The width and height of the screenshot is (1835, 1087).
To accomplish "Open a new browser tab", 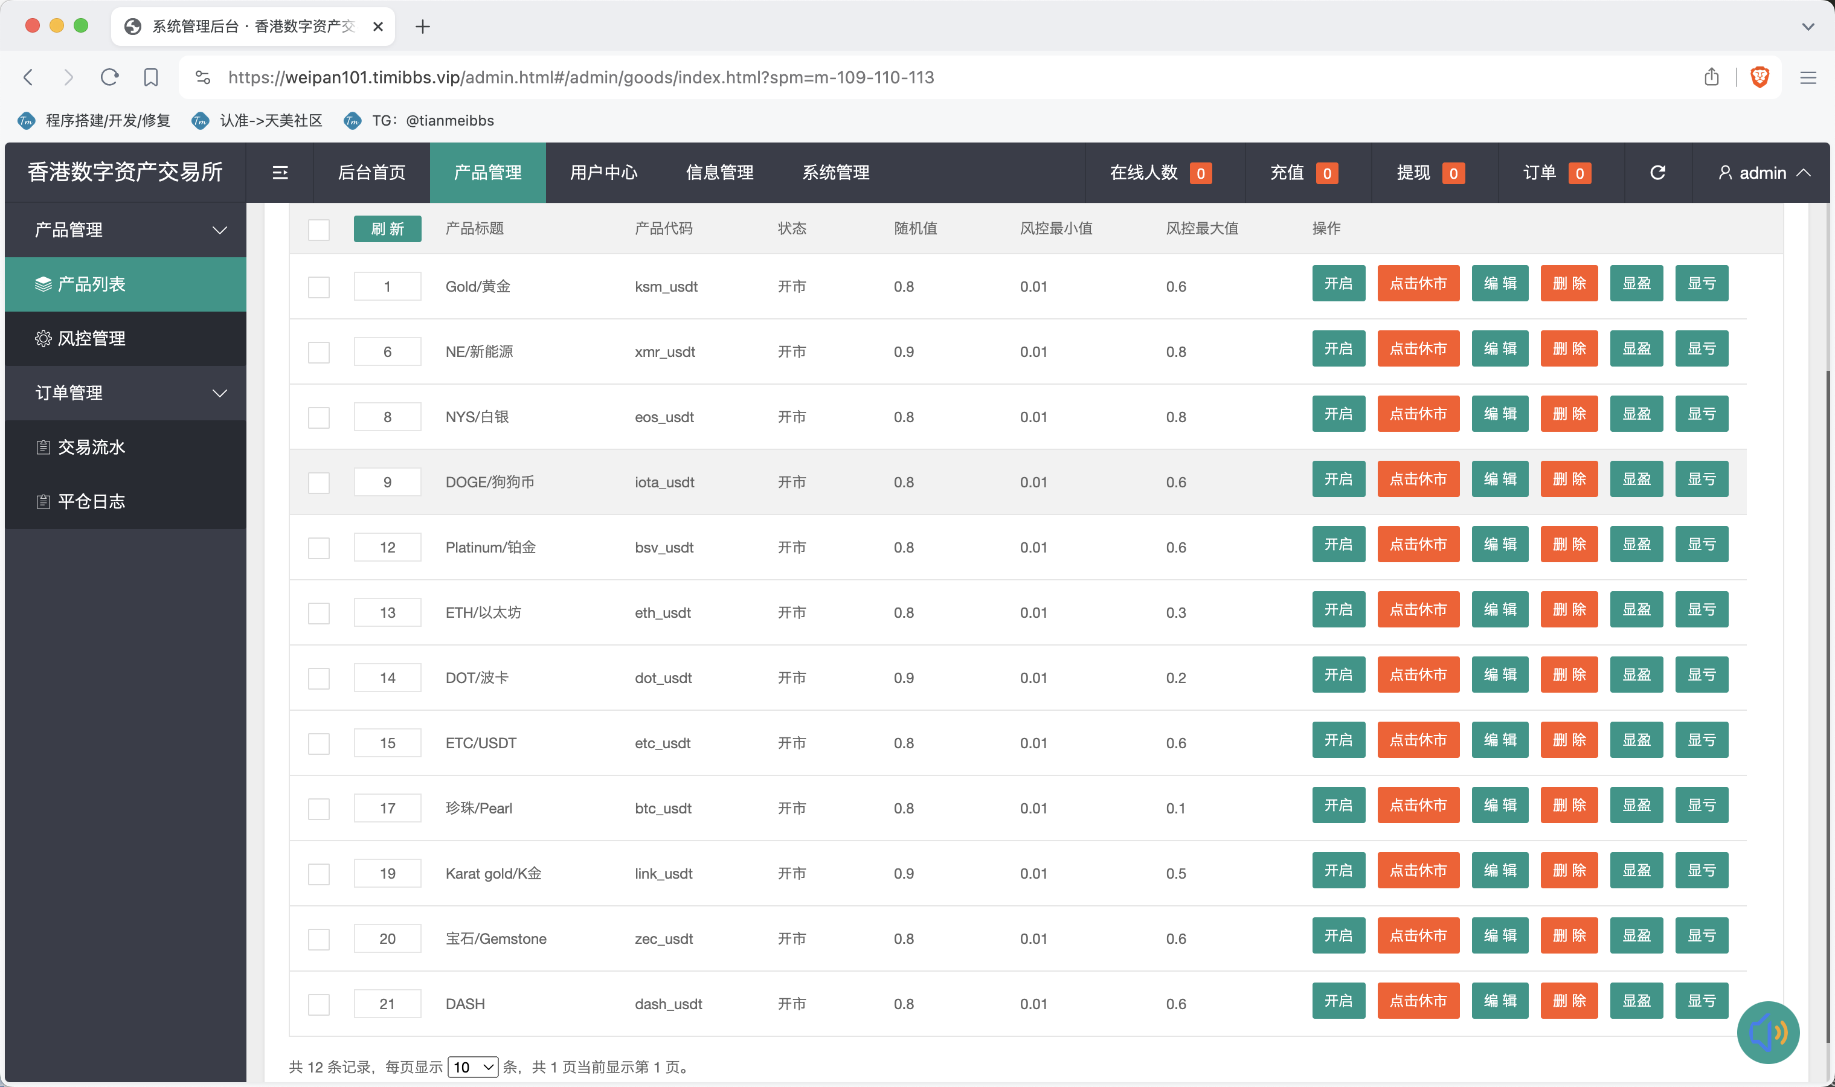I will point(423,27).
